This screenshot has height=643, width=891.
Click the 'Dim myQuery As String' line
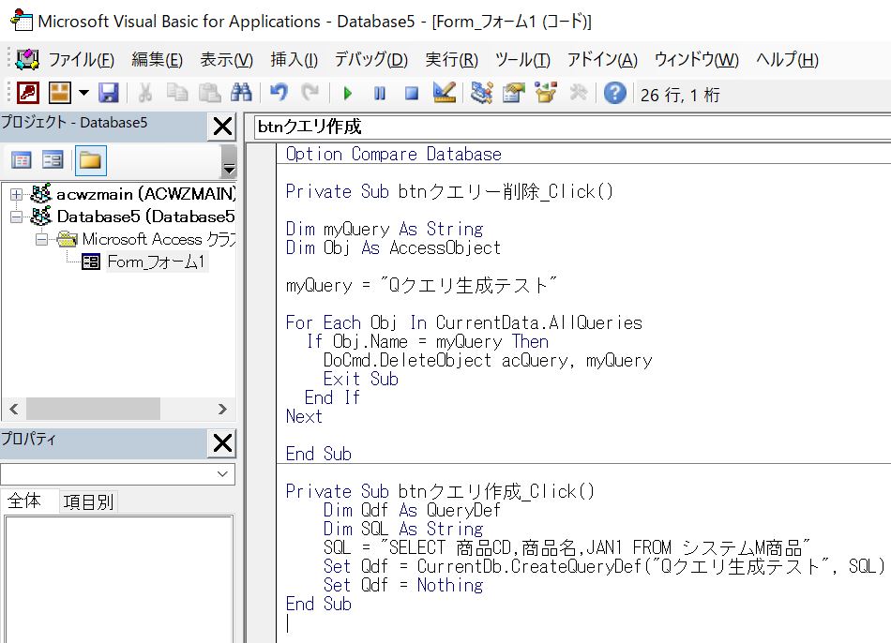[385, 229]
